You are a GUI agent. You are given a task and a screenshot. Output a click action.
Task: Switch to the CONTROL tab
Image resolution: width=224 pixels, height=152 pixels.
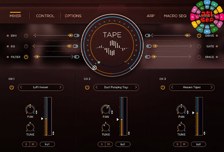[45, 16]
